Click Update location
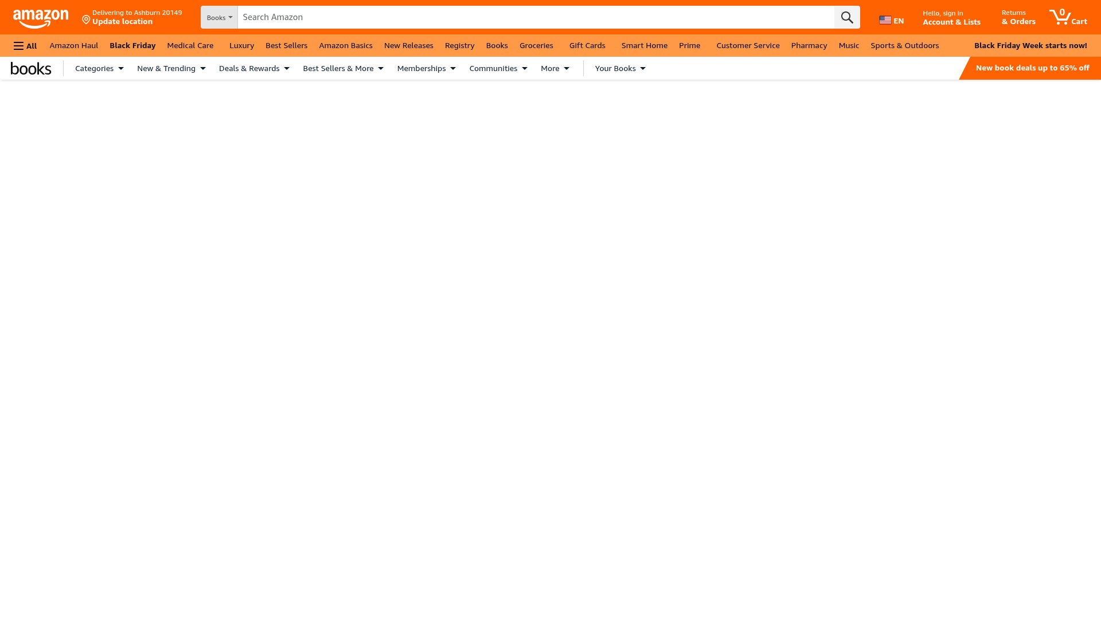 click(122, 22)
